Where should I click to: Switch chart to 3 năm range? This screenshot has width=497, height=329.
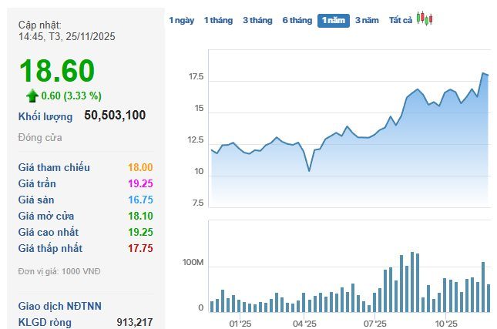click(x=367, y=20)
